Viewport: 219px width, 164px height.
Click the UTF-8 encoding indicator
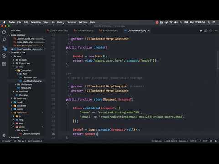click(x=193, y=141)
